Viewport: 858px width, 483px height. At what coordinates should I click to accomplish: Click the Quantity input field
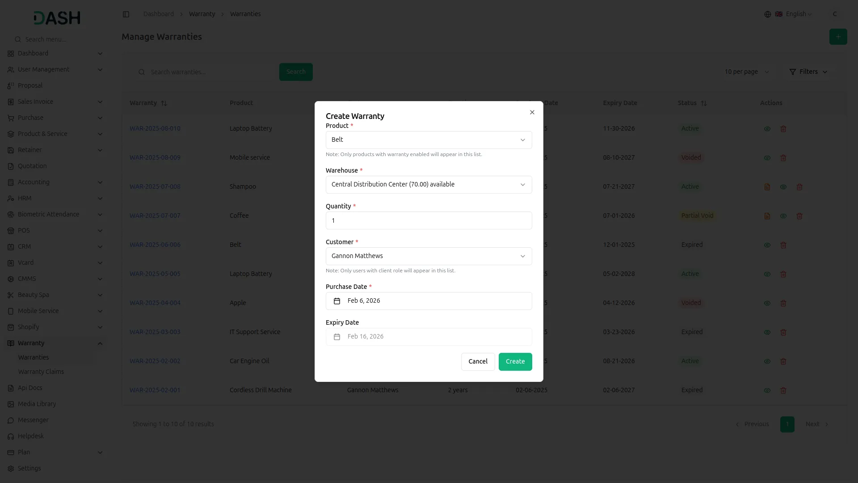coord(428,220)
